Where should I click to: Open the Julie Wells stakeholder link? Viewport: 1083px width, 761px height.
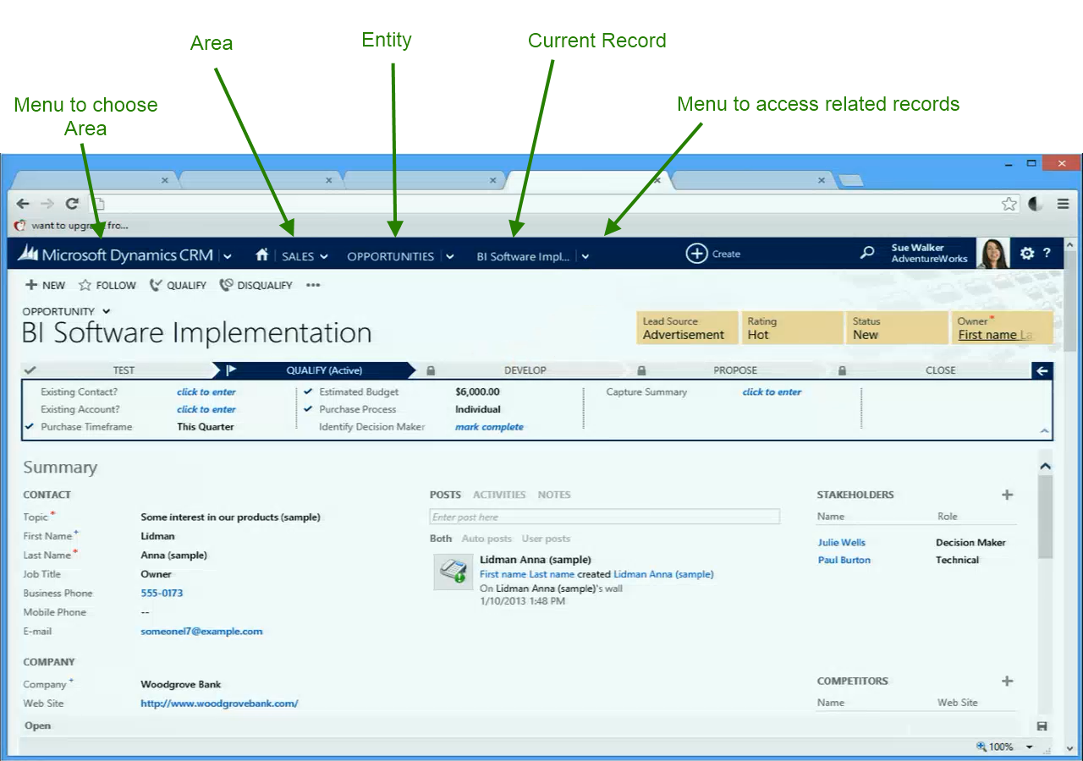point(841,543)
